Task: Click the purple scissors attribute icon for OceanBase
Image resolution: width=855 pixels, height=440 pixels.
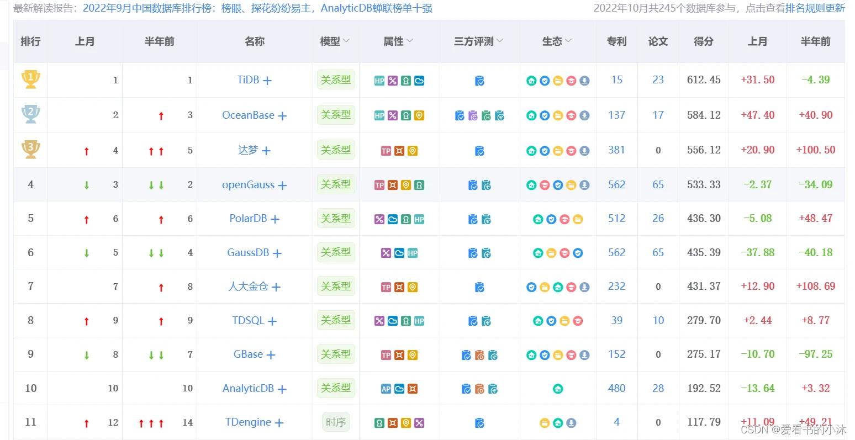Action: click(393, 115)
